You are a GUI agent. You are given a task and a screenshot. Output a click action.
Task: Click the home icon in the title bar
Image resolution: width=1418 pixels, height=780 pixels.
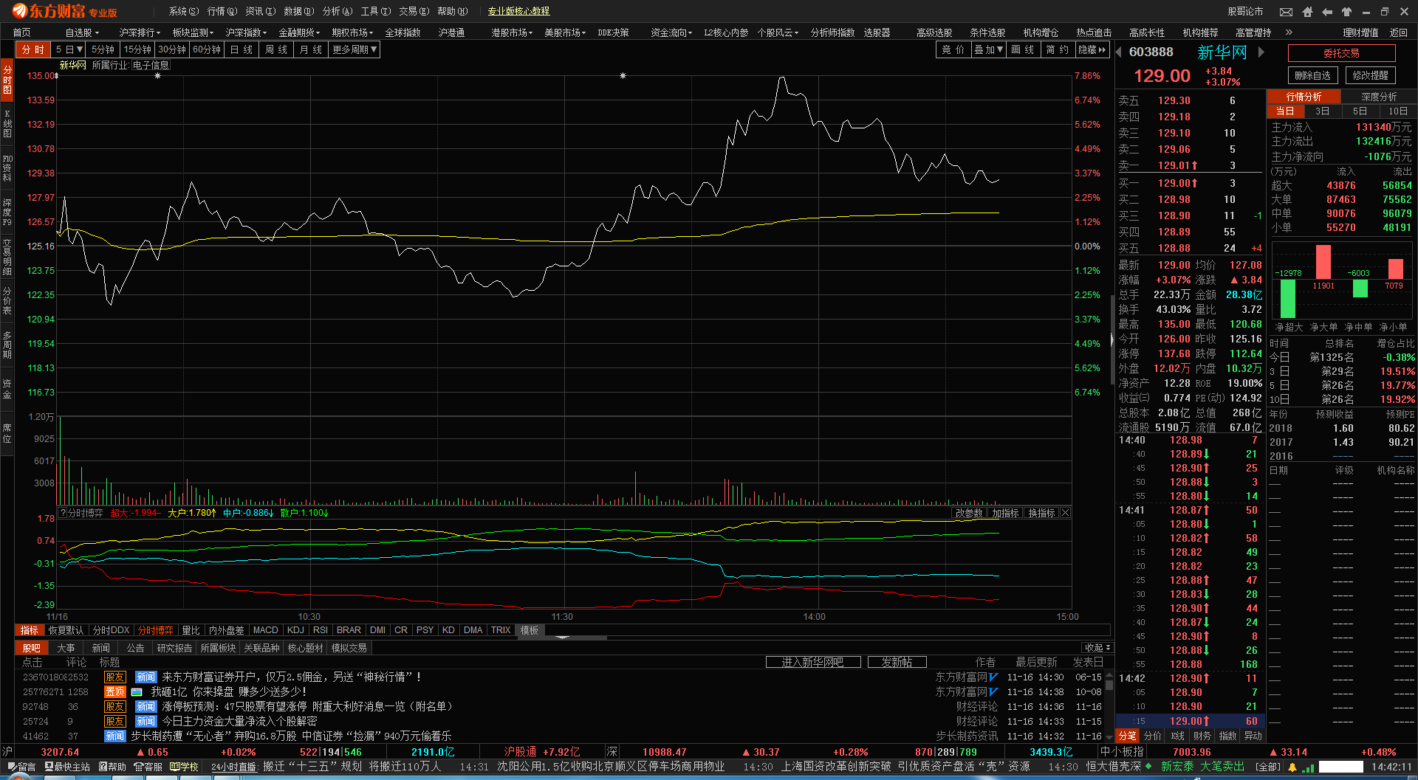pos(1308,12)
